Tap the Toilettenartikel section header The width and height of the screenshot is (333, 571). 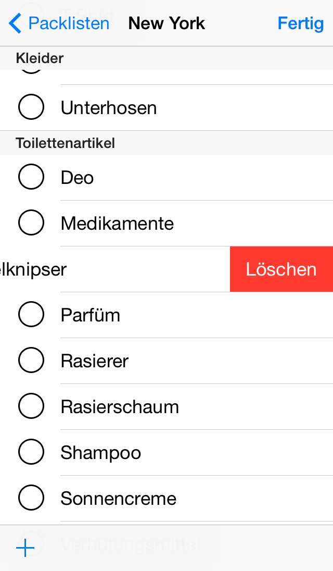point(66,143)
